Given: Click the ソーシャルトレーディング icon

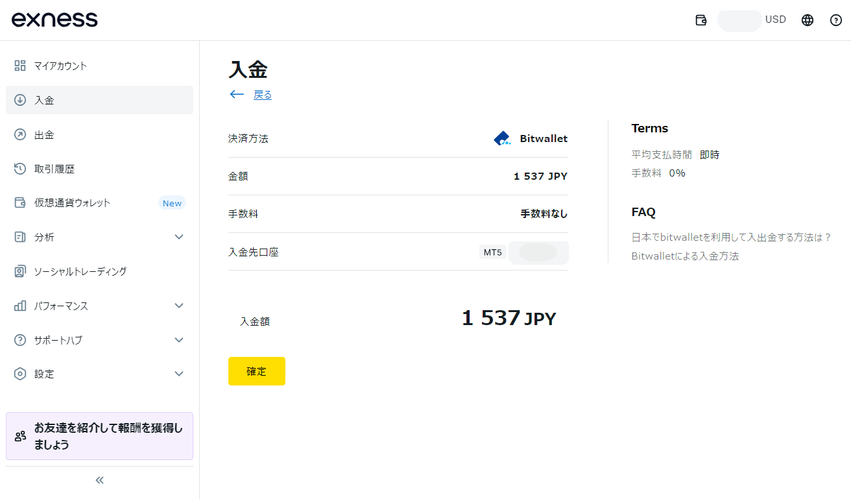Looking at the screenshot, I should pos(20,271).
